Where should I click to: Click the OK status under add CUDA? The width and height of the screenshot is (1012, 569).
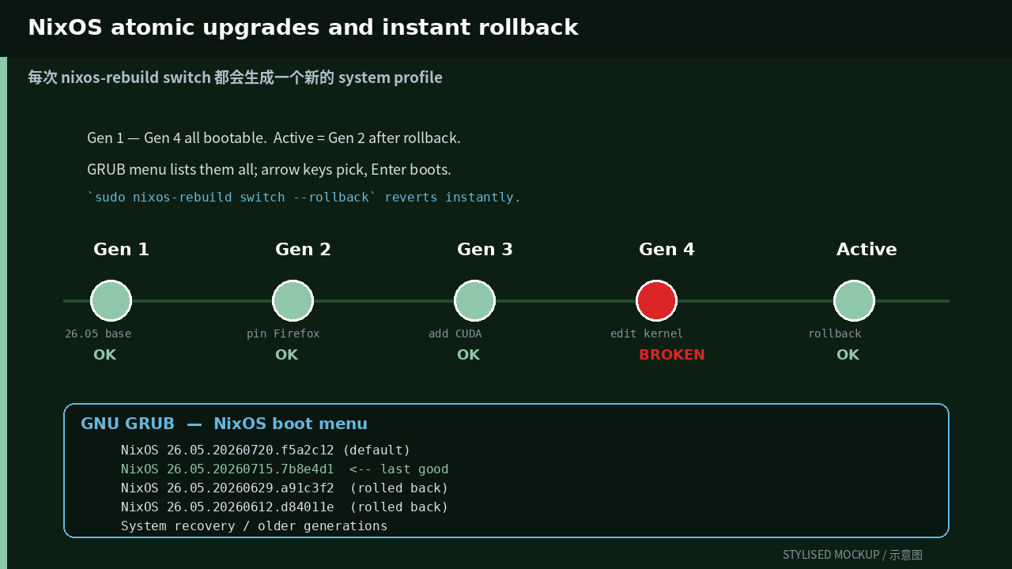[468, 355]
